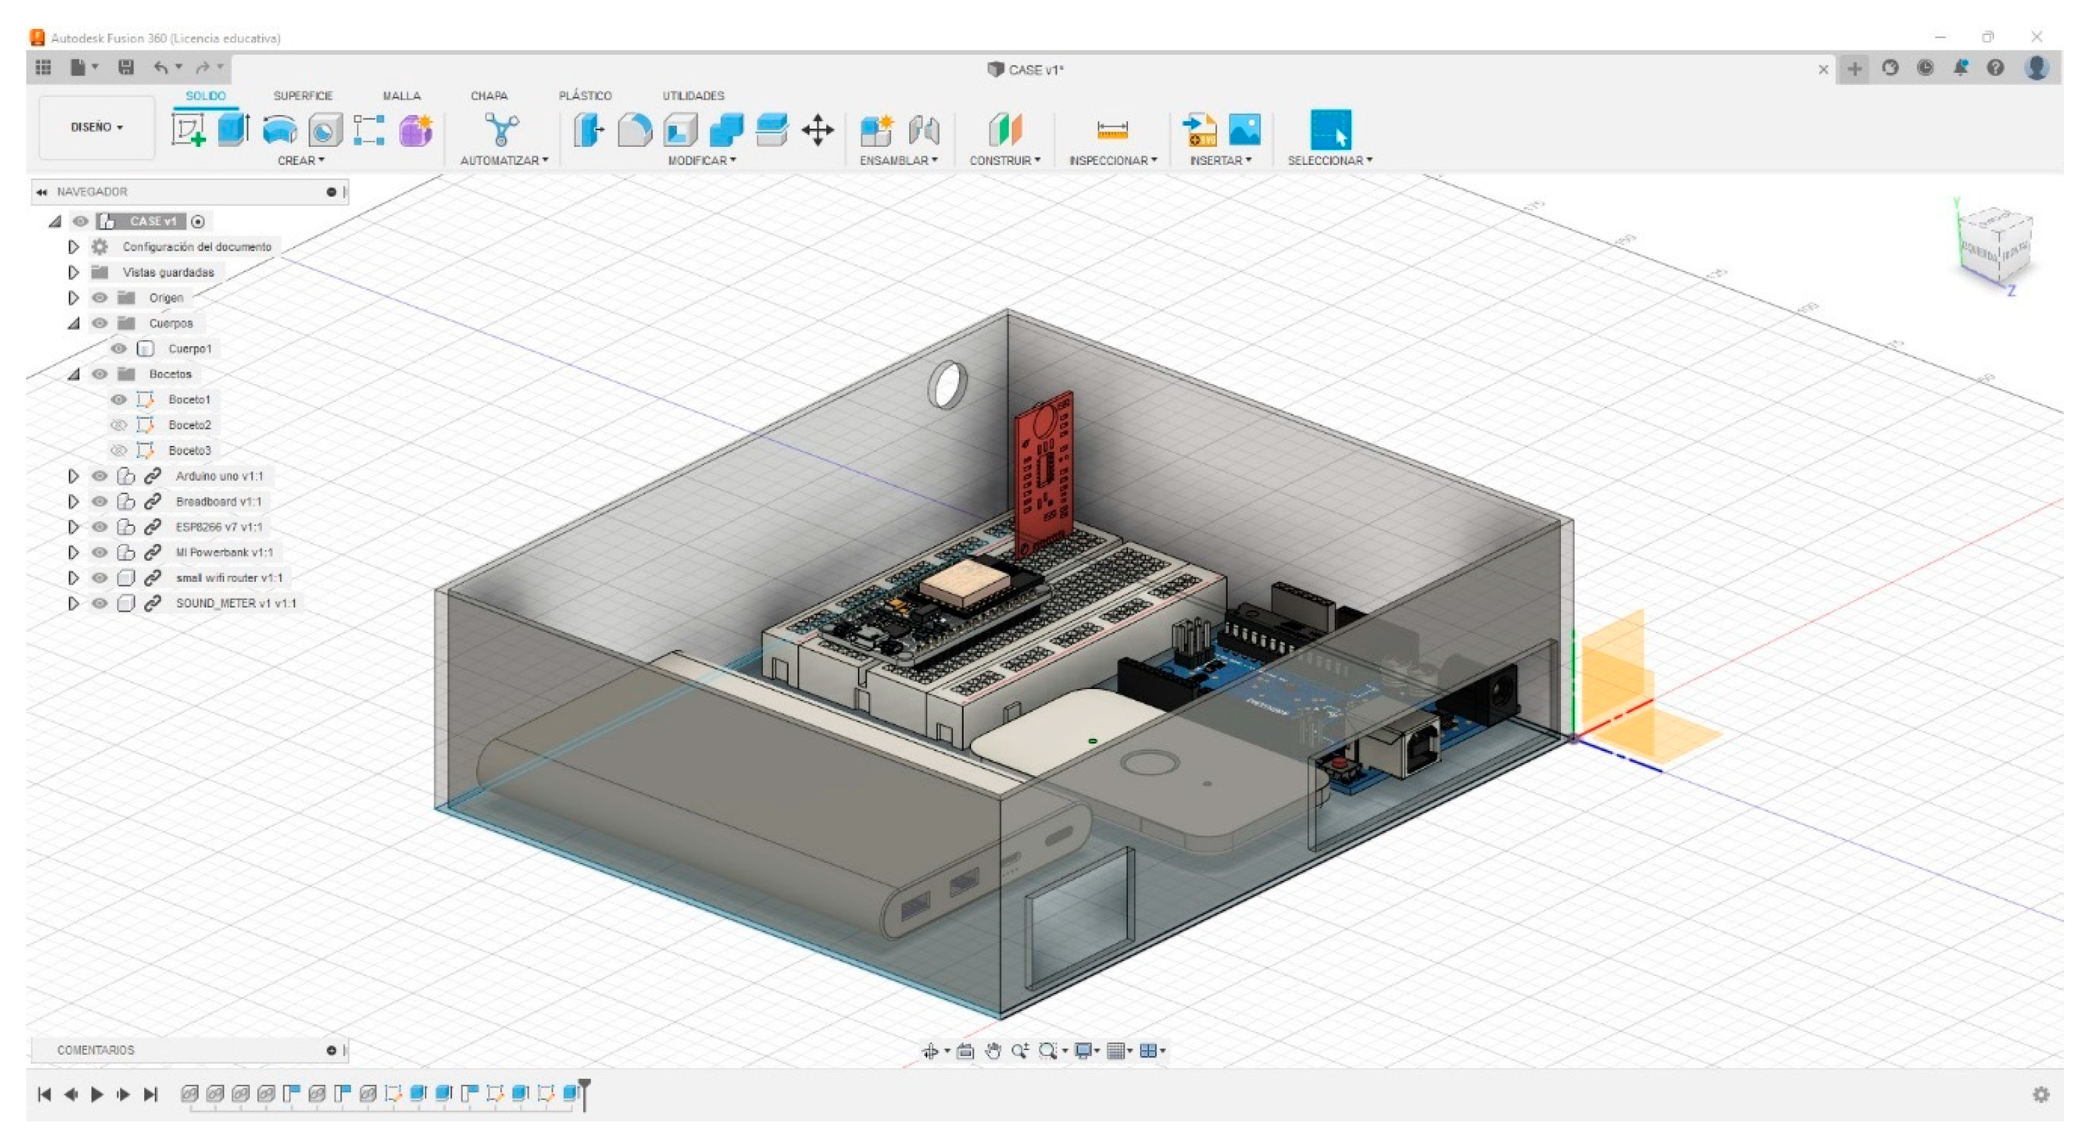Toggle visibility of MI Powerbank v1:1
The height and width of the screenshot is (1147, 2091).
[x=99, y=552]
